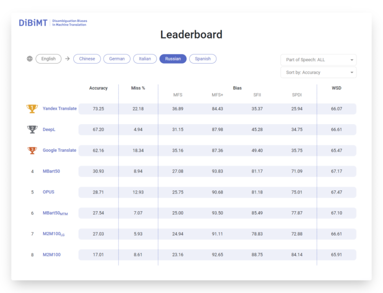The height and width of the screenshot is (293, 383).
Task: Open the DeepL model link
Action: click(x=50, y=130)
